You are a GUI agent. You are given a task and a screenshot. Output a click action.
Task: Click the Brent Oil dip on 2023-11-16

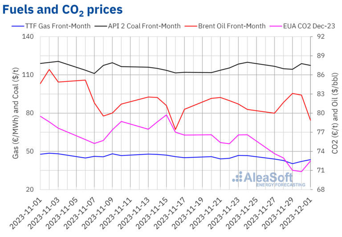pyautogui.click(x=175, y=129)
